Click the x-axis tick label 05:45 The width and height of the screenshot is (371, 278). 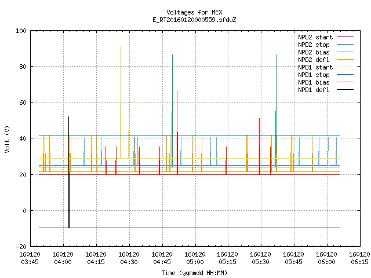(294, 262)
